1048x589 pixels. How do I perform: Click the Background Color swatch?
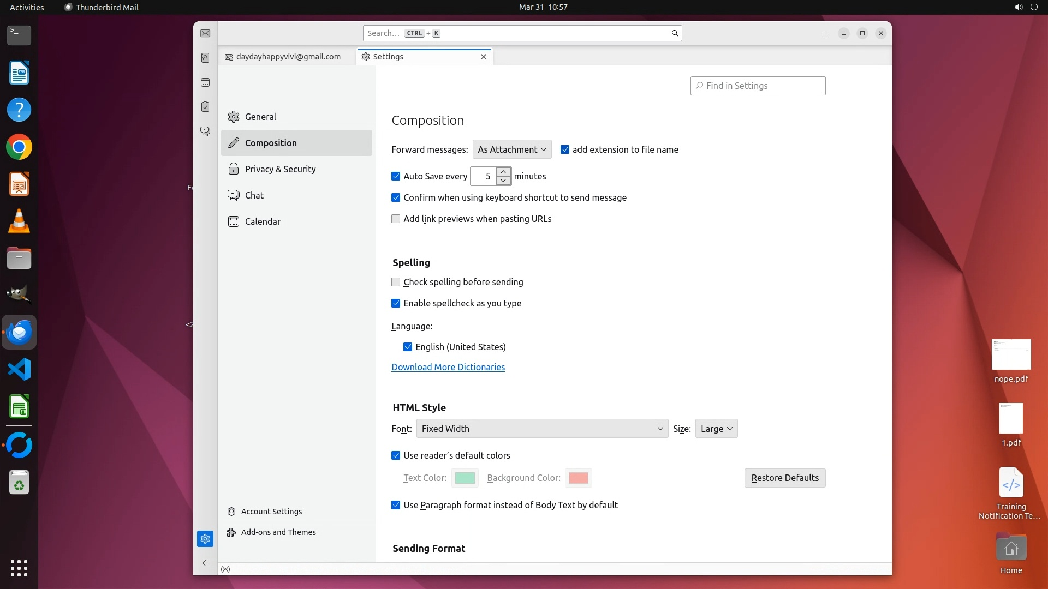click(578, 478)
